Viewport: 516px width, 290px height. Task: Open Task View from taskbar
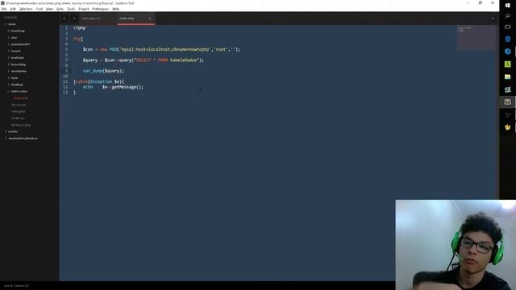[507, 27]
